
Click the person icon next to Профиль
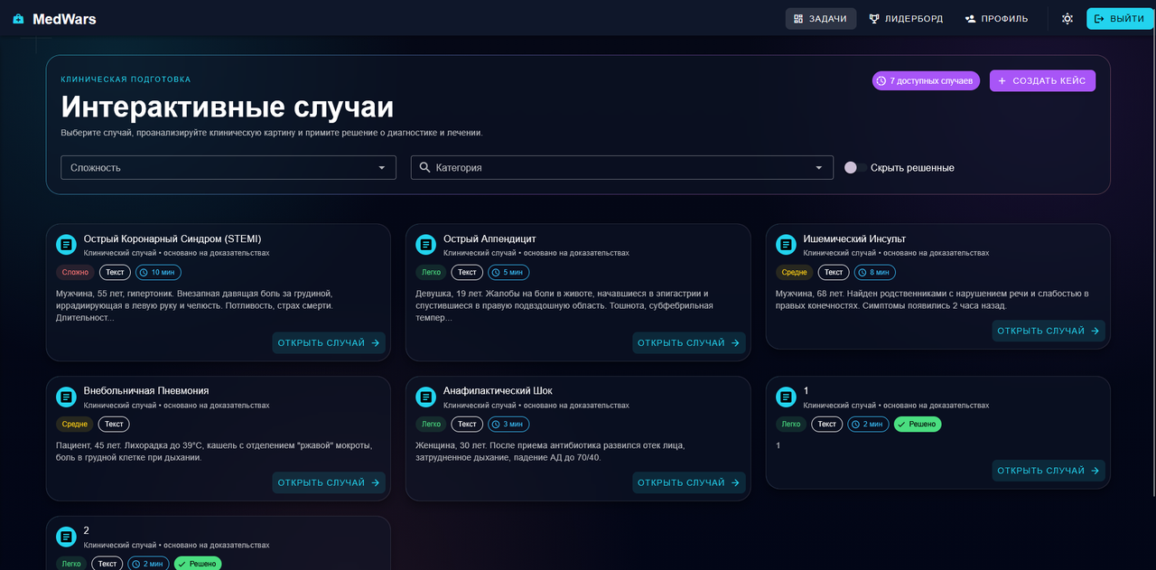coord(970,19)
